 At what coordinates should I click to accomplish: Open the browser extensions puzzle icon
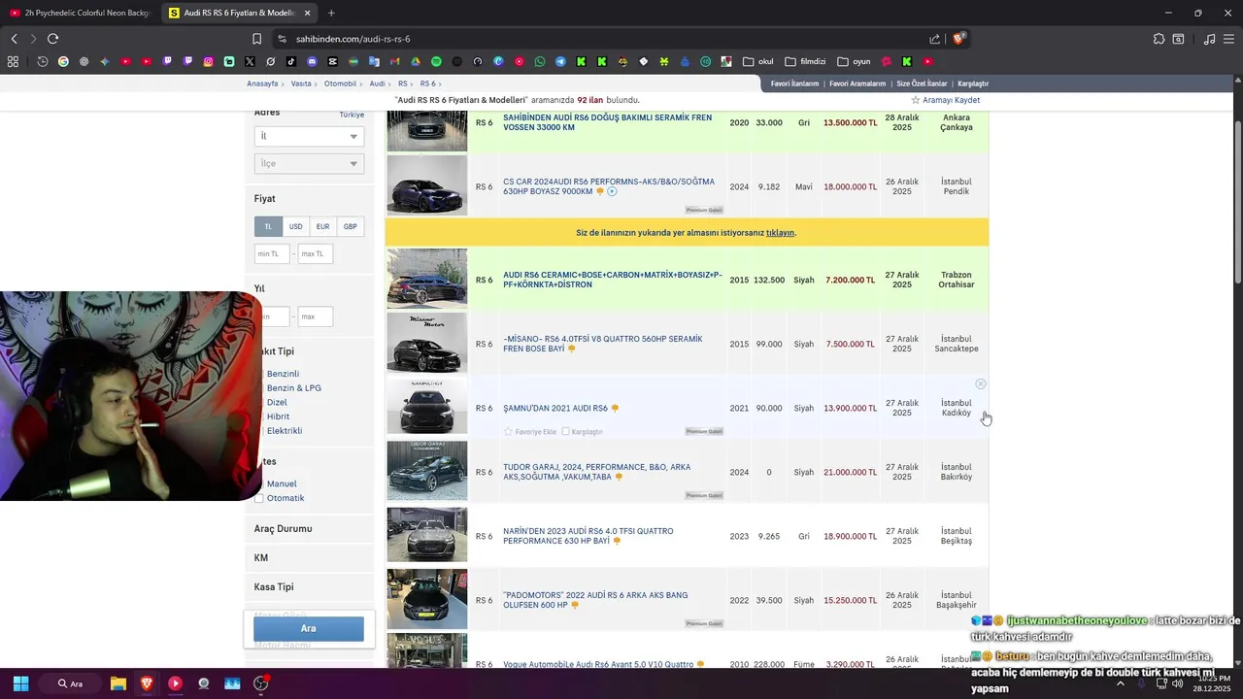coord(1159,39)
